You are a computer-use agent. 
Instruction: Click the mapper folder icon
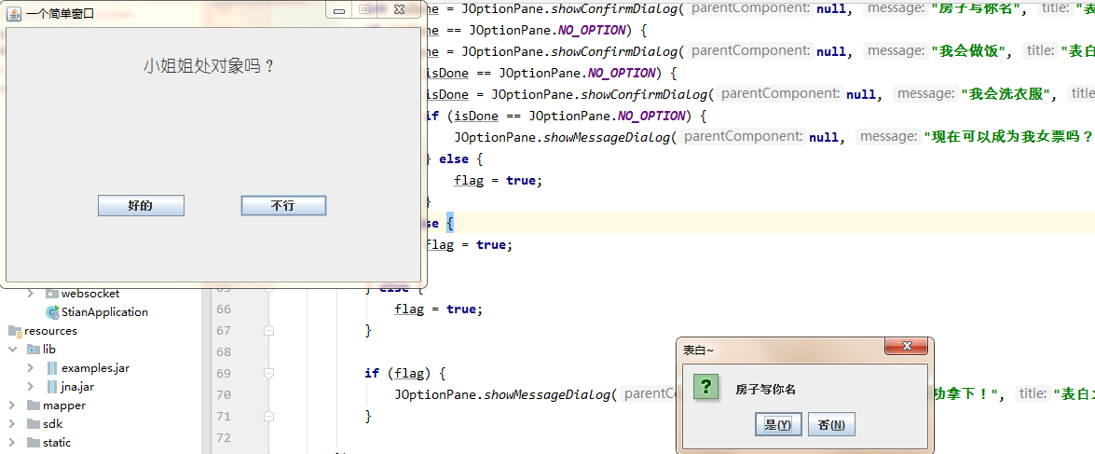coord(33,406)
